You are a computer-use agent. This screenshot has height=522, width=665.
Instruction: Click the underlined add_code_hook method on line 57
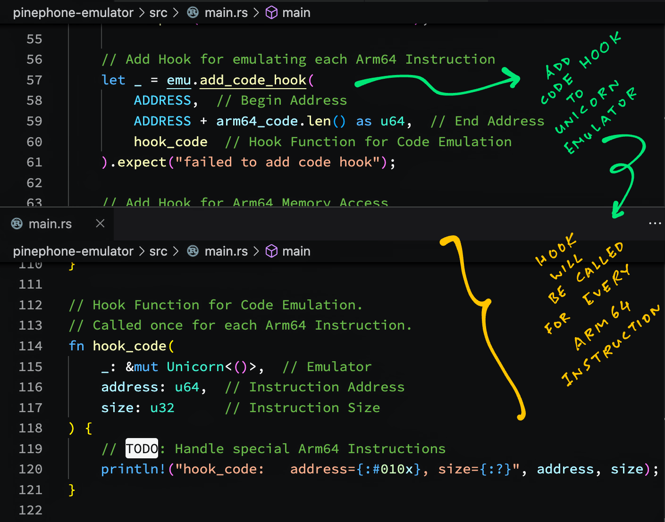click(x=253, y=80)
